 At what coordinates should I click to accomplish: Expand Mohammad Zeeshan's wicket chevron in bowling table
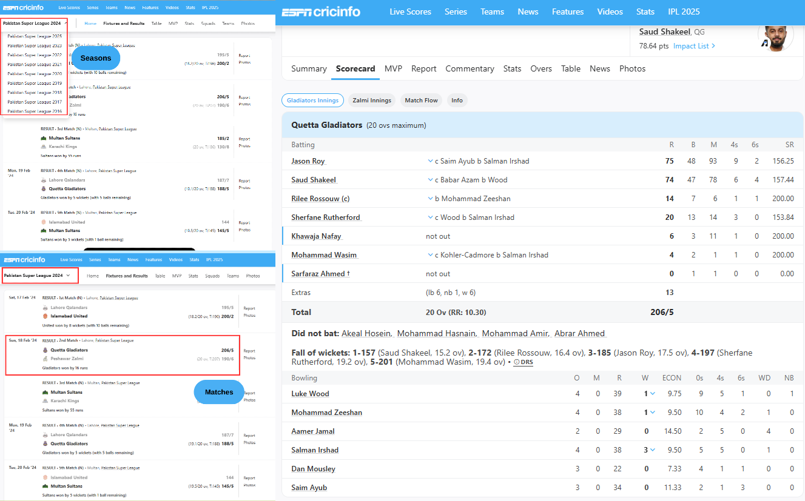click(x=653, y=413)
